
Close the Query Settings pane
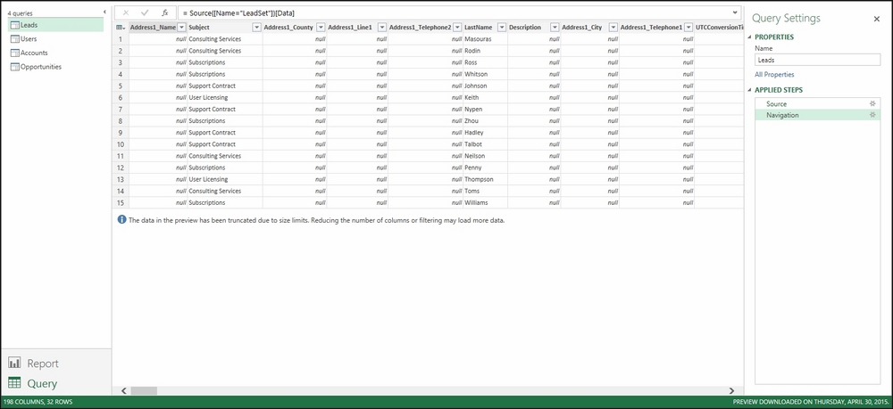click(x=876, y=19)
